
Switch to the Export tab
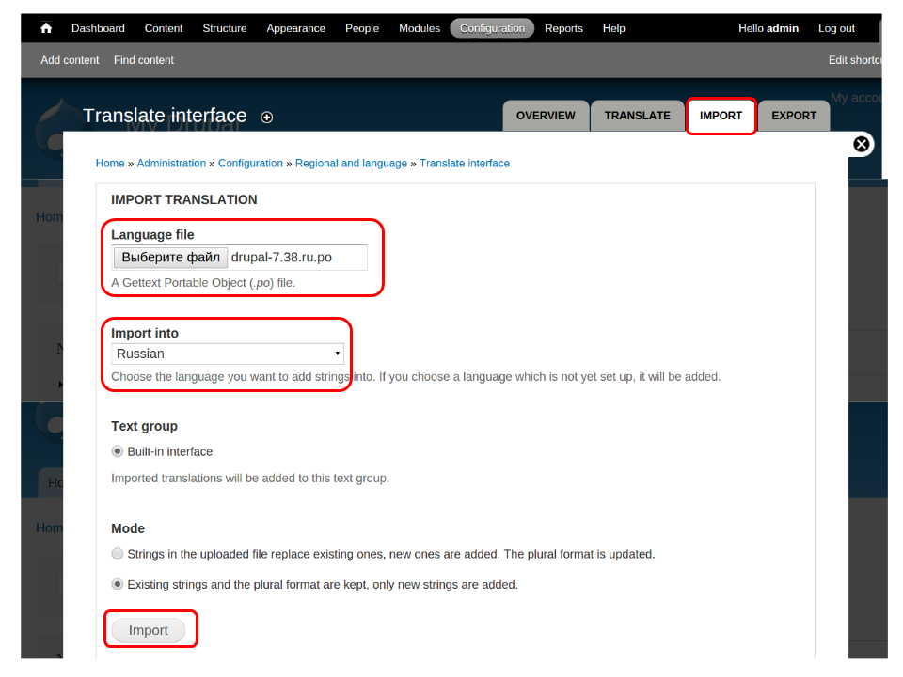(794, 116)
